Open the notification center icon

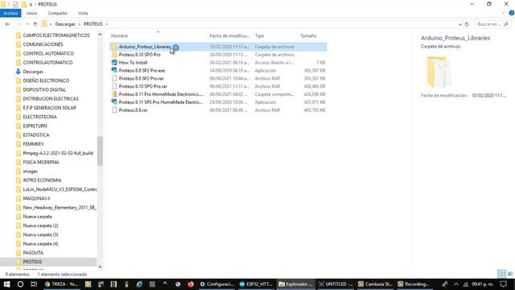[x=504, y=284]
